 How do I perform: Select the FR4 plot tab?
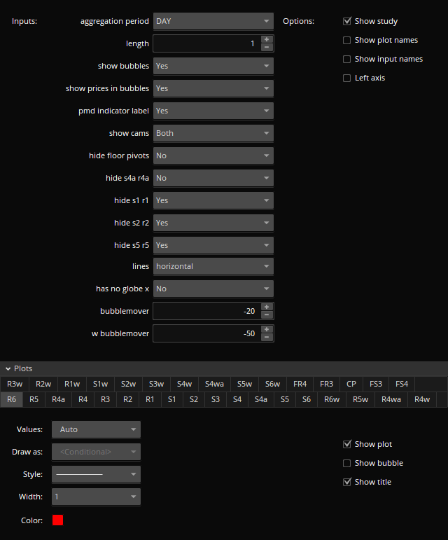click(300, 384)
